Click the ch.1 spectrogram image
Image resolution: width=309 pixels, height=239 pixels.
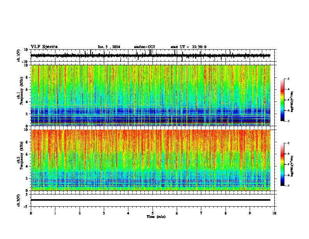pyautogui.click(x=150, y=95)
